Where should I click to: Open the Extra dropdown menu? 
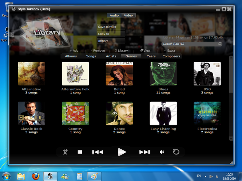[x=169, y=51]
